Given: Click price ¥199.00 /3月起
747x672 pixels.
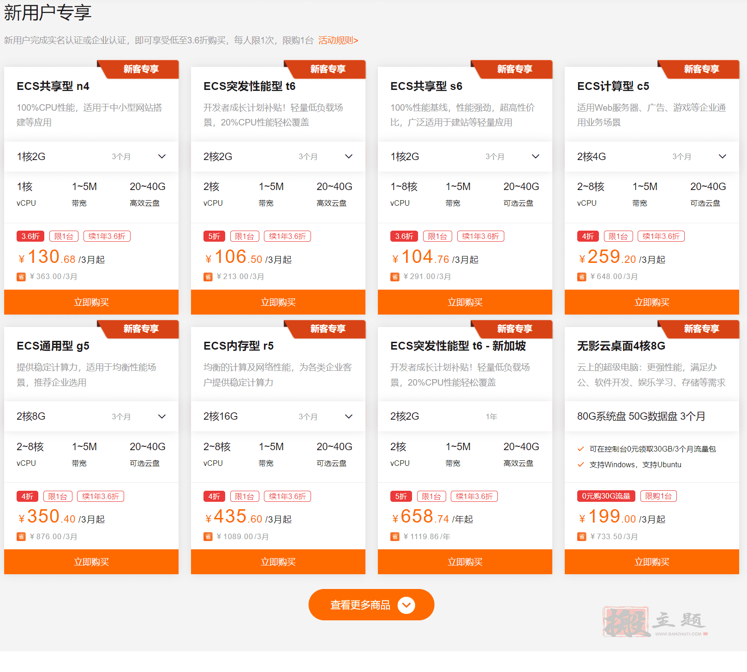Looking at the screenshot, I should tap(622, 517).
